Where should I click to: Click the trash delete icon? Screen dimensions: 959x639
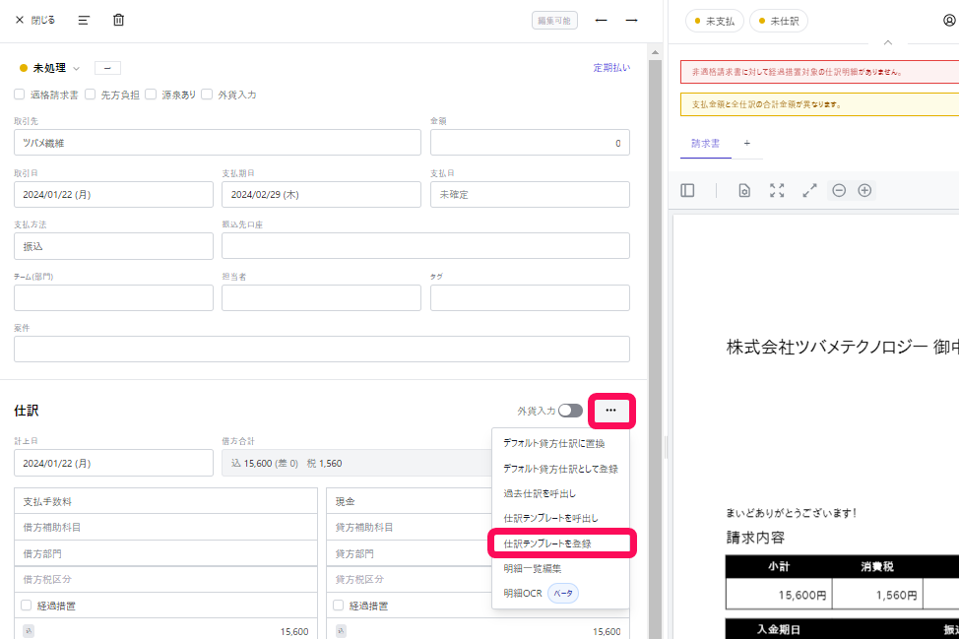coord(119,20)
